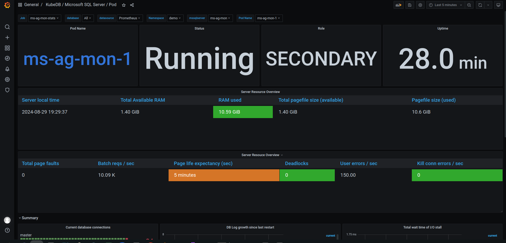Screen dimensions: 506x243
Task: Open Alerting via the bell icon
Action: tap(7, 69)
